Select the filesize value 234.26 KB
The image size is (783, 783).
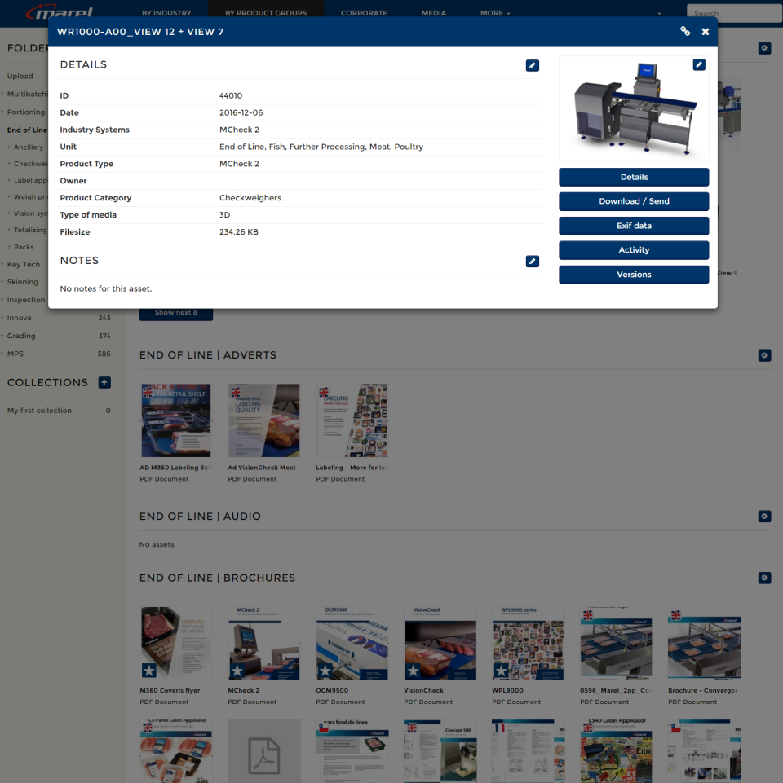238,231
